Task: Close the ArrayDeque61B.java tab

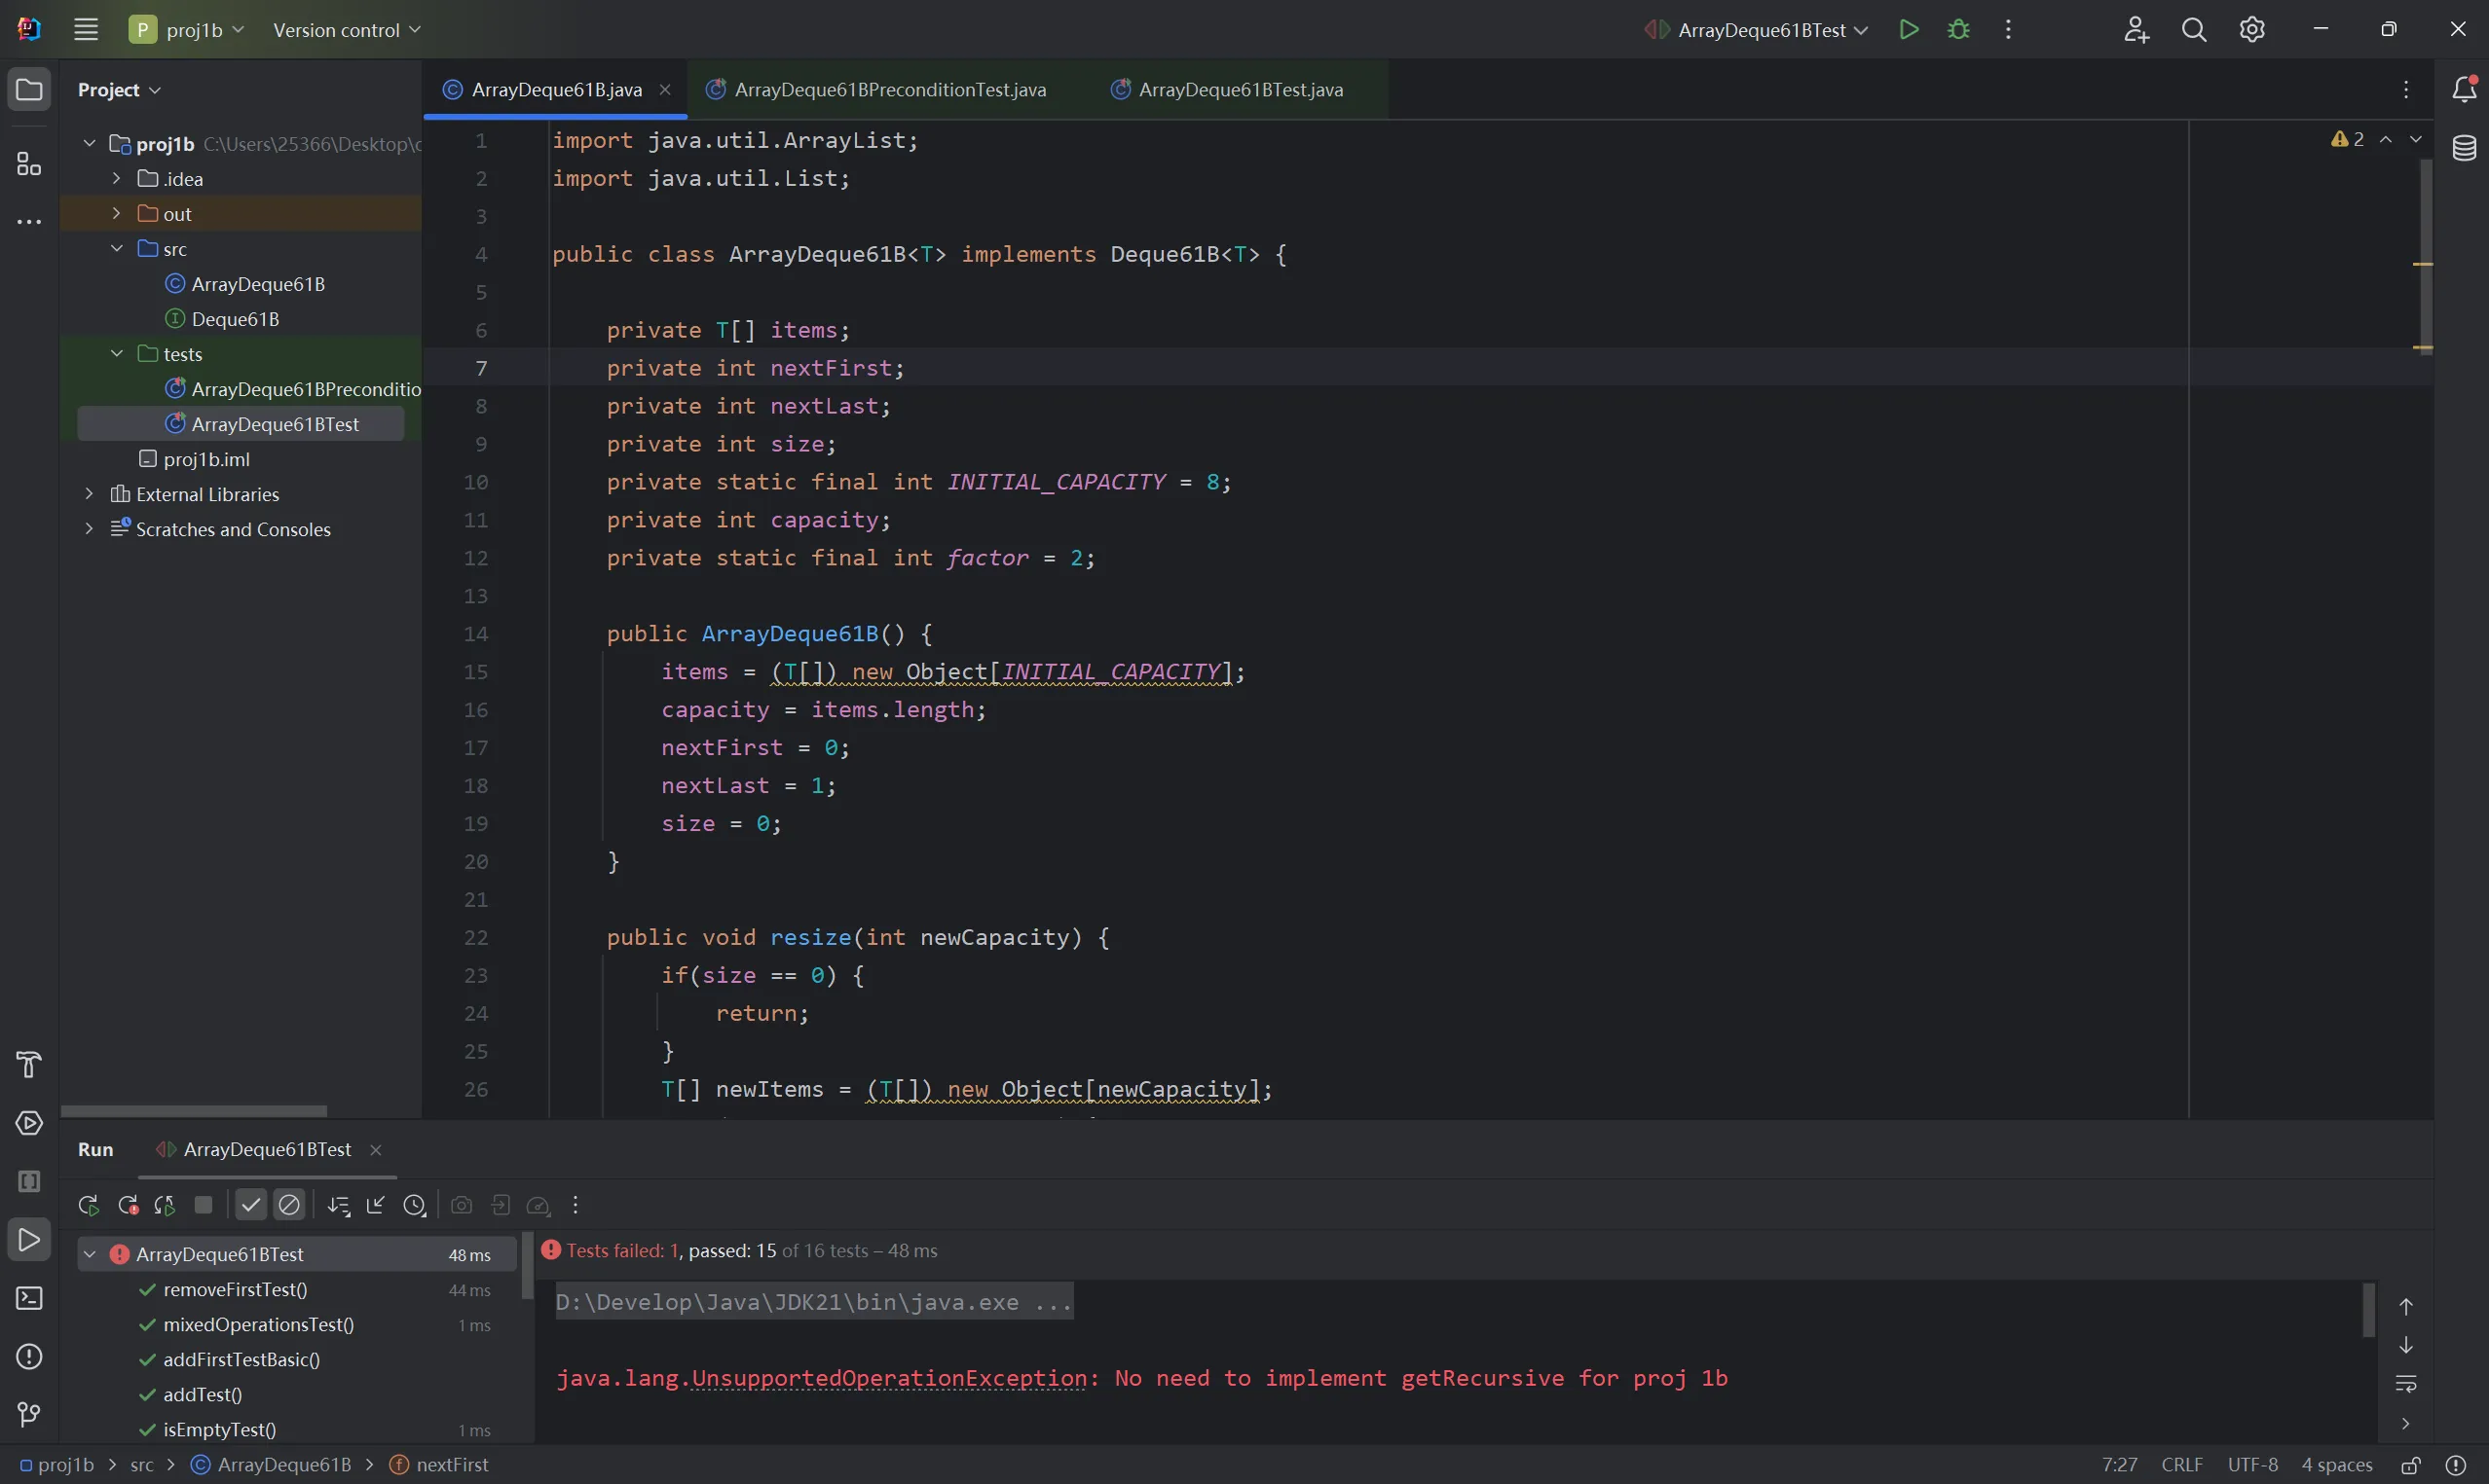Action: 665,90
